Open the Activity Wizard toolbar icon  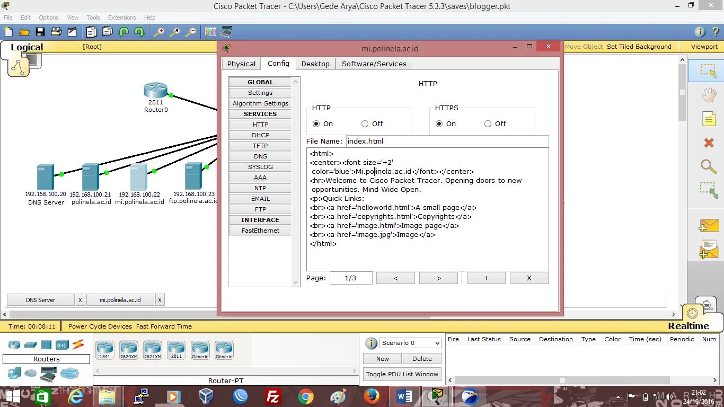[x=72, y=32]
